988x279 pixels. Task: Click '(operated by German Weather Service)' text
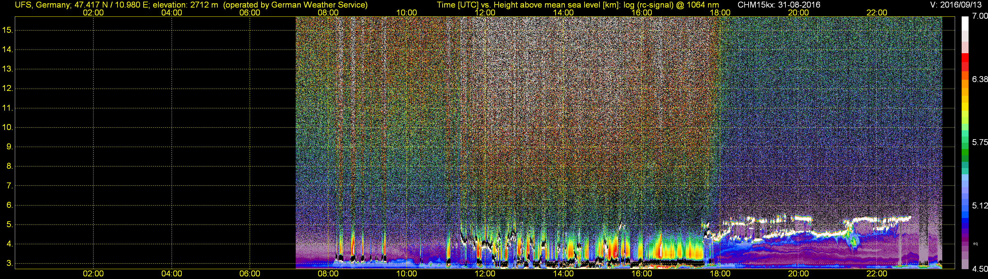(295, 5)
